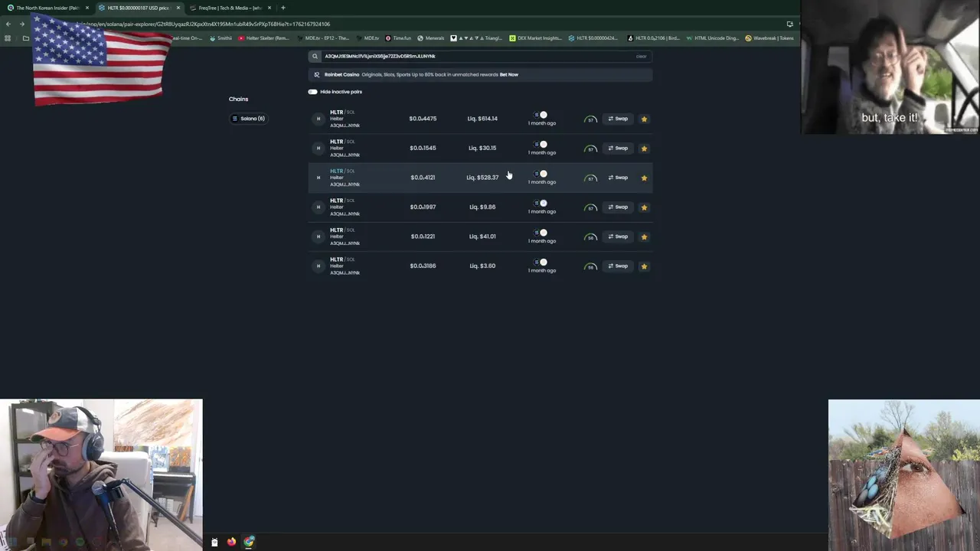Search magnifier icon in the pair search bar
Screen dimensions: 980x551
(315, 56)
